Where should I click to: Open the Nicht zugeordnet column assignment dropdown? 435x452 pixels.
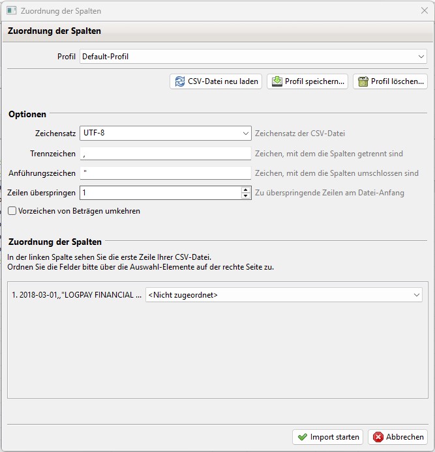click(x=284, y=295)
